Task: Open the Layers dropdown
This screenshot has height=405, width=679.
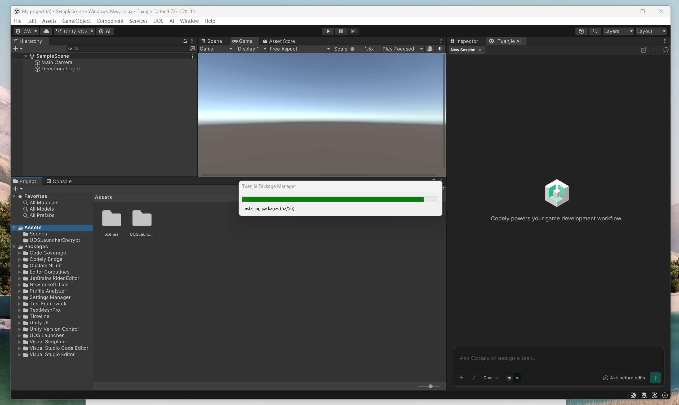Action: [x=618, y=31]
